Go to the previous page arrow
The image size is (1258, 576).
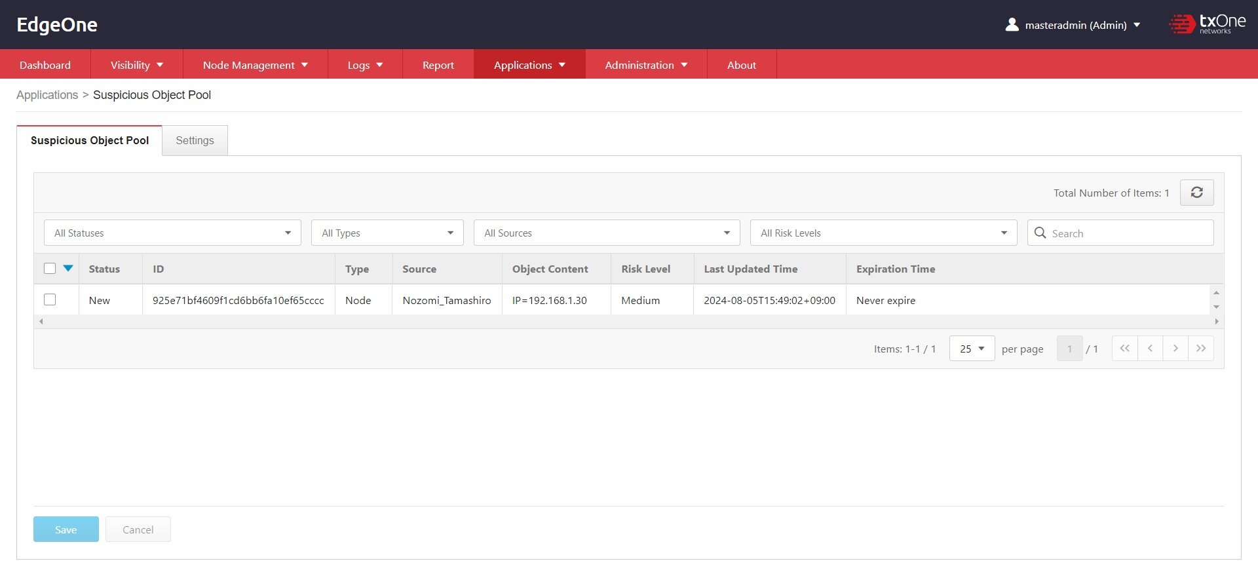1150,349
